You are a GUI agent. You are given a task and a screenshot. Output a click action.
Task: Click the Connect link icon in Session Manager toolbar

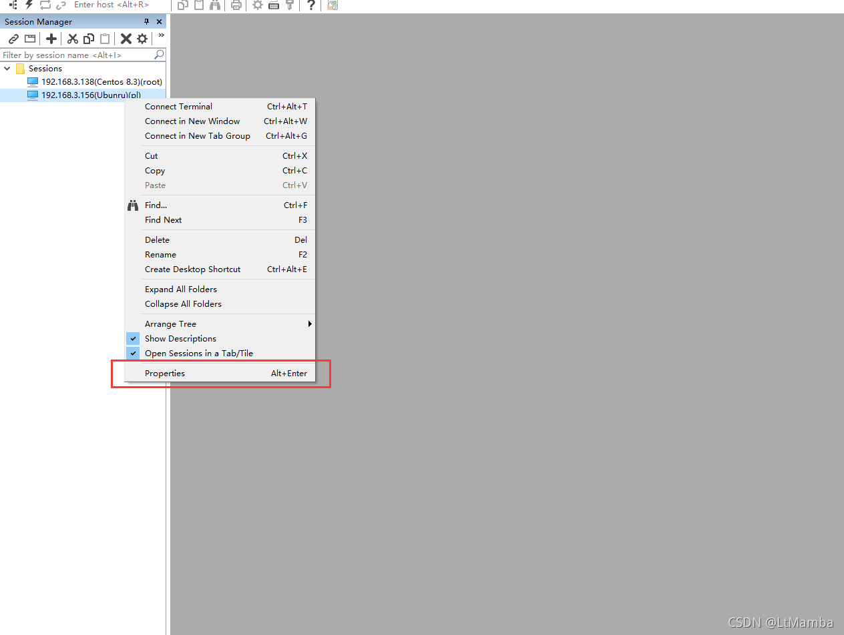(x=13, y=39)
